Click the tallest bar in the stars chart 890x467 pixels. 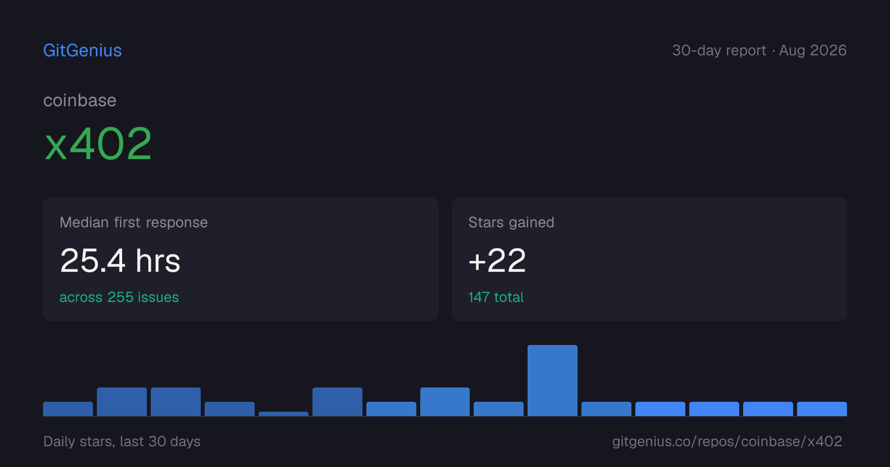click(x=552, y=381)
